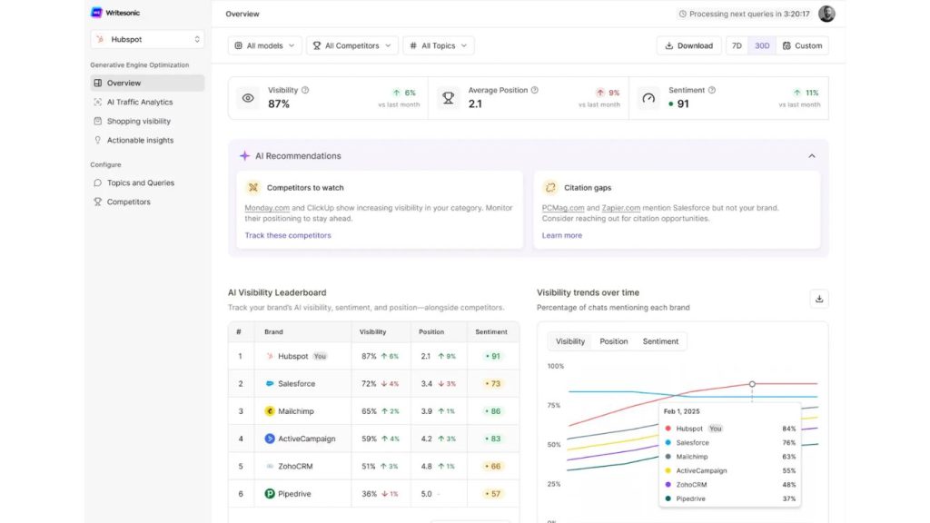
Task: Expand the All Topics filter
Action: pyautogui.click(x=439, y=45)
